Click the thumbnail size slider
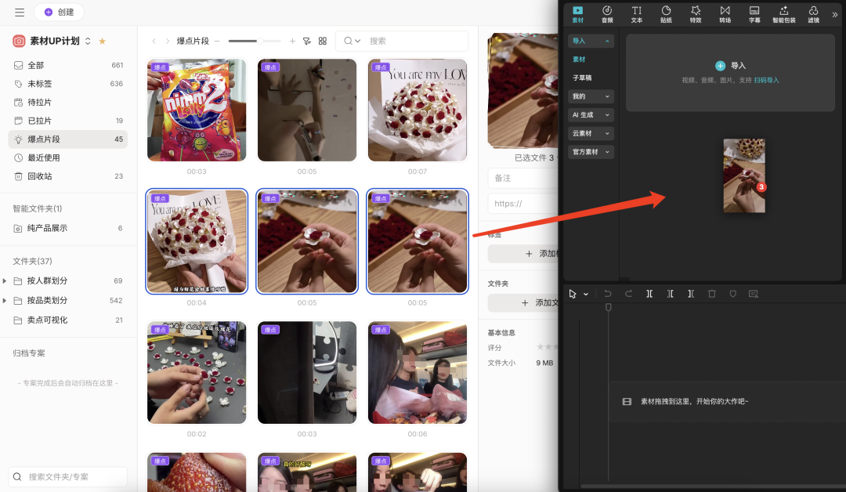 [x=255, y=41]
